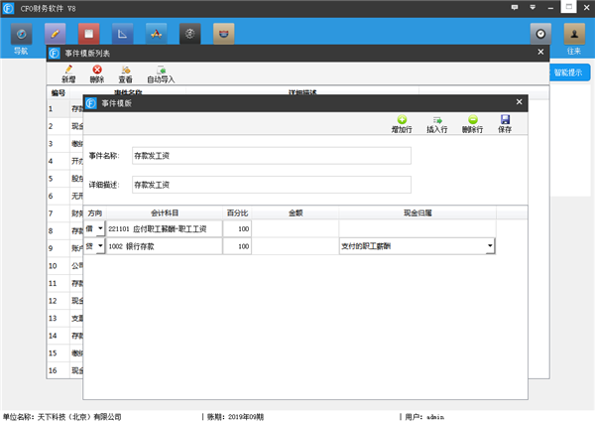Close the 事件模版 dialog
The image size is (595, 423).
[519, 101]
